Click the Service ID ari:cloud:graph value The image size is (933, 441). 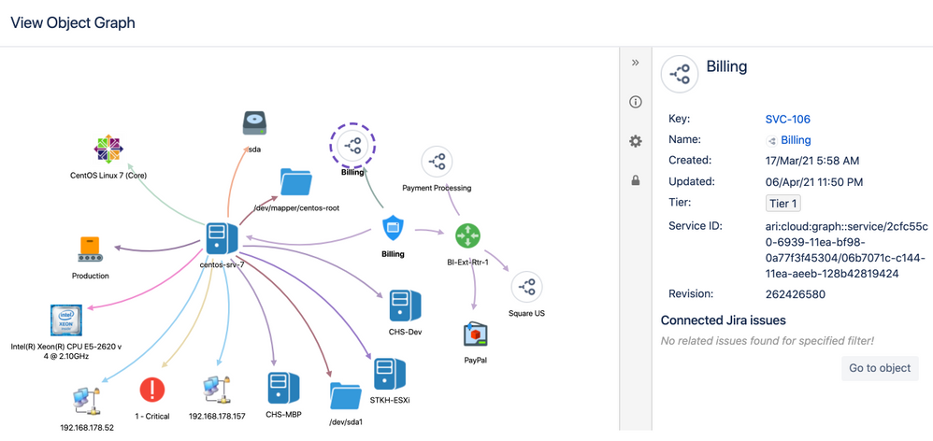point(845,250)
